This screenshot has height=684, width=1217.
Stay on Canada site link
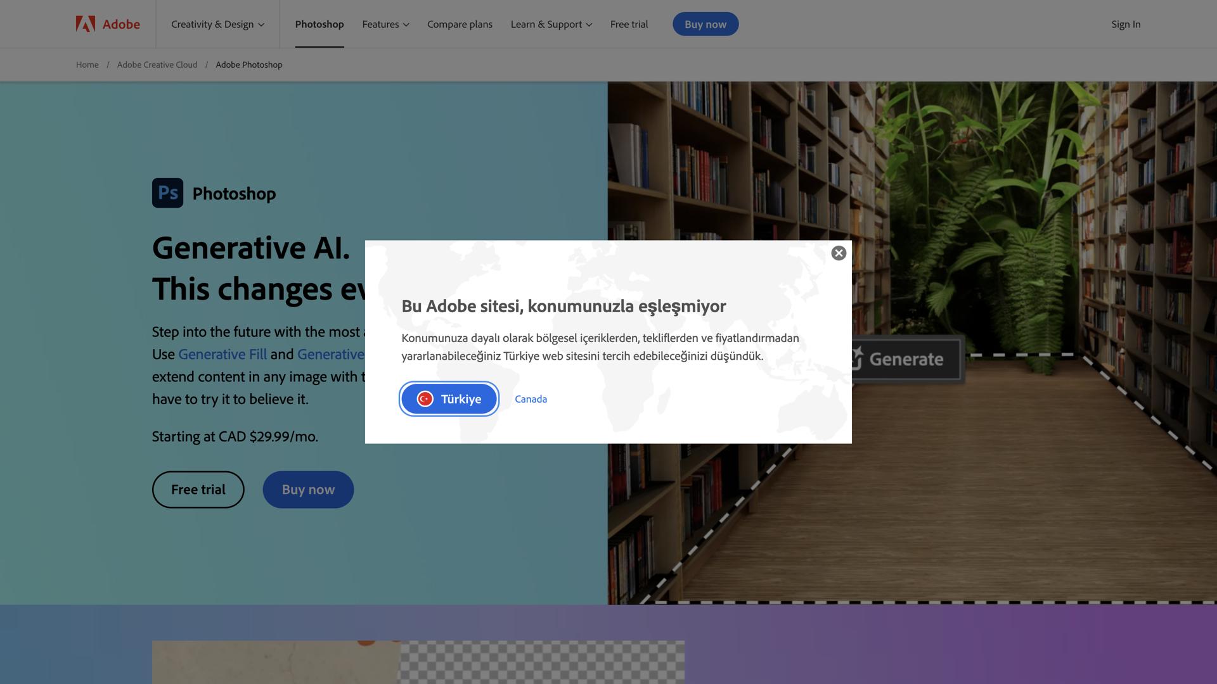coord(531,399)
